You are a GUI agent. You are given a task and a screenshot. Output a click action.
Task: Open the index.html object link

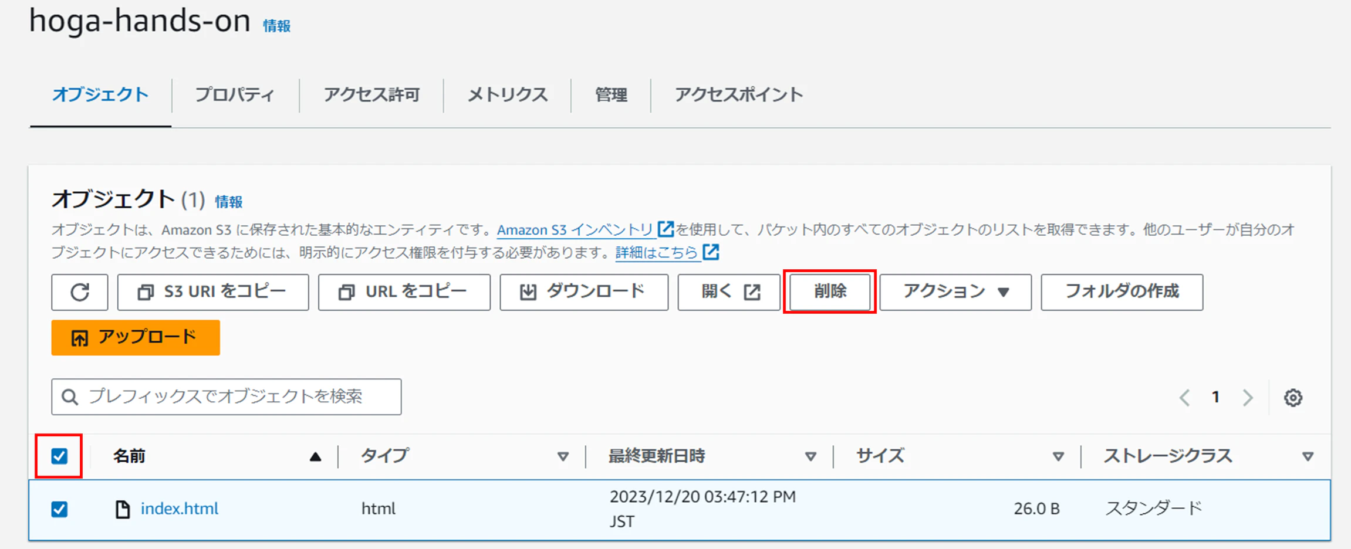point(180,509)
